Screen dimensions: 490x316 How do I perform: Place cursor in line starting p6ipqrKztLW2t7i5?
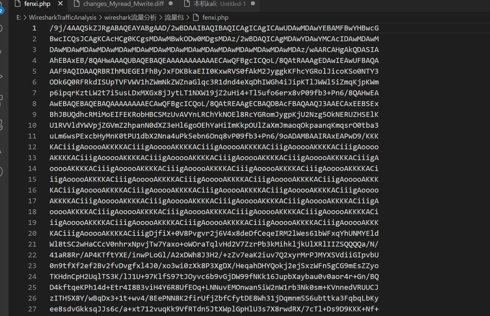(x=214, y=93)
